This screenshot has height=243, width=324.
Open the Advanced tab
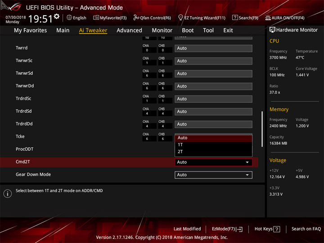(129, 31)
